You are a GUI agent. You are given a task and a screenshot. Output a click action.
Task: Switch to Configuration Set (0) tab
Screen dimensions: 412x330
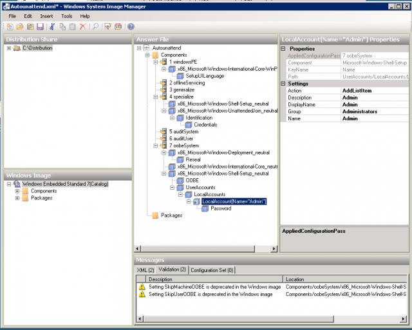tap(212, 270)
